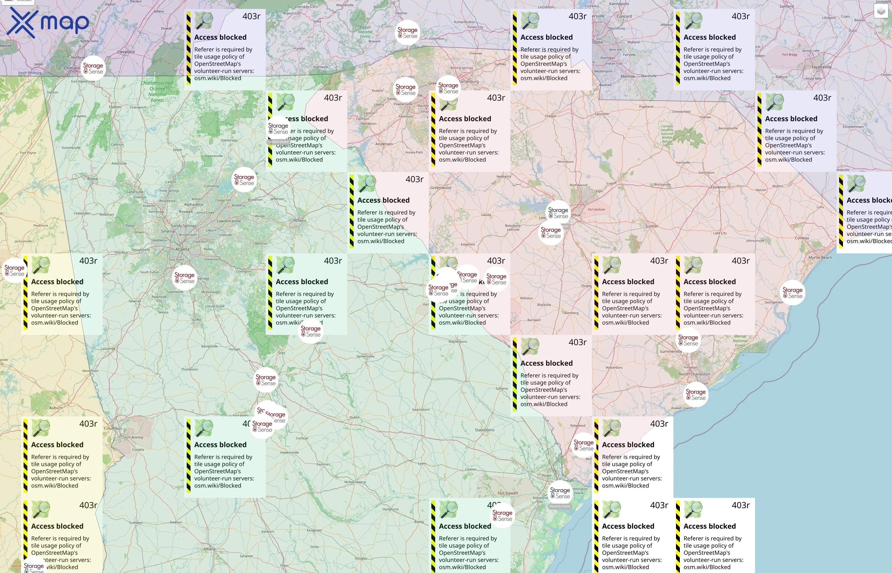892x573 pixels.
Task: Open the map layers control button
Action: point(881,11)
